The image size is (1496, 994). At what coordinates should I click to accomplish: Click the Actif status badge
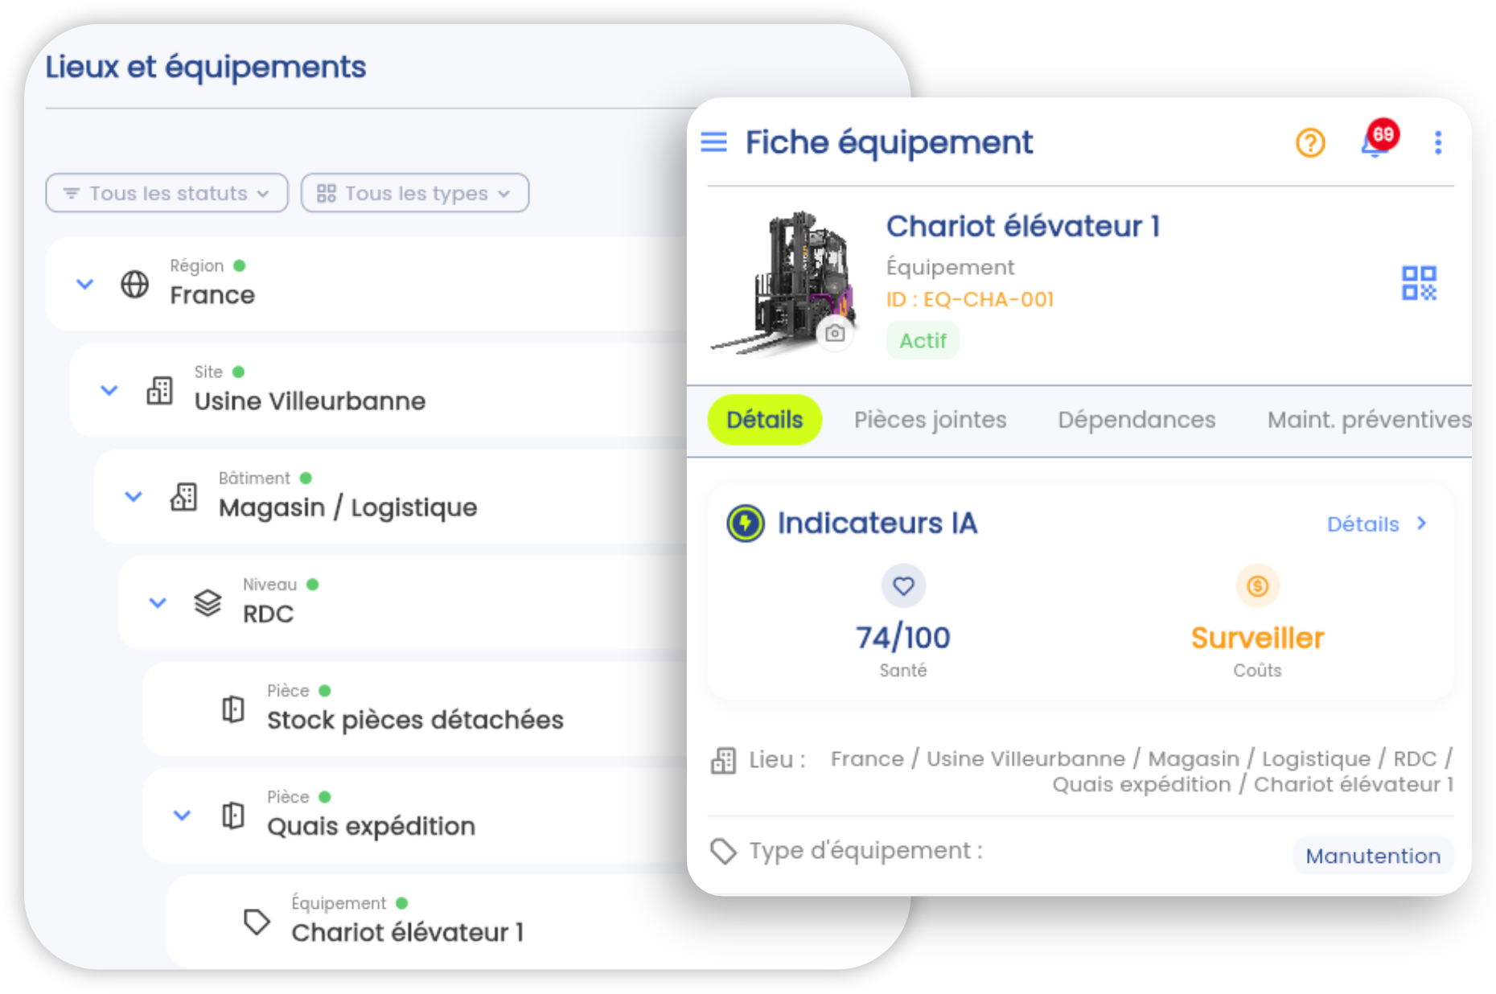pos(923,341)
